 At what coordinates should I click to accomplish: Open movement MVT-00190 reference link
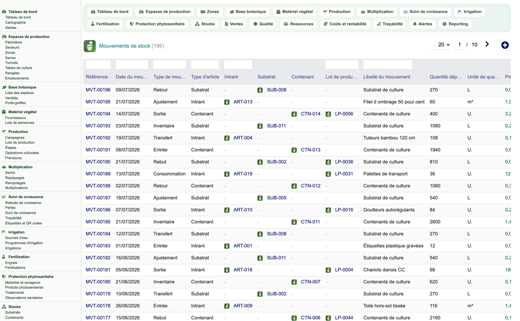tap(98, 162)
